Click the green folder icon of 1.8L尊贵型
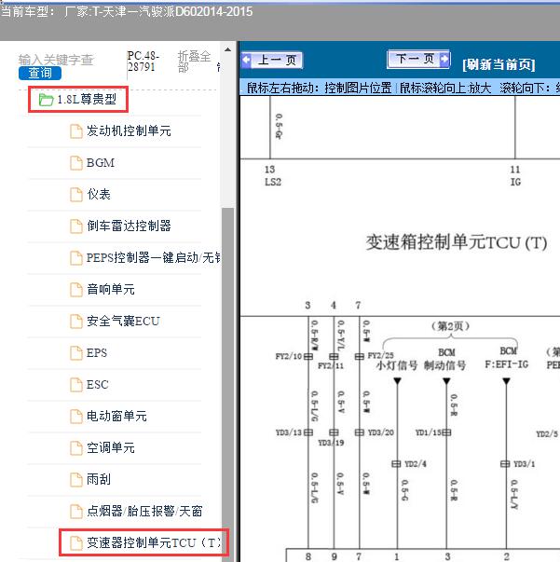This screenshot has width=560, height=562. (46, 100)
